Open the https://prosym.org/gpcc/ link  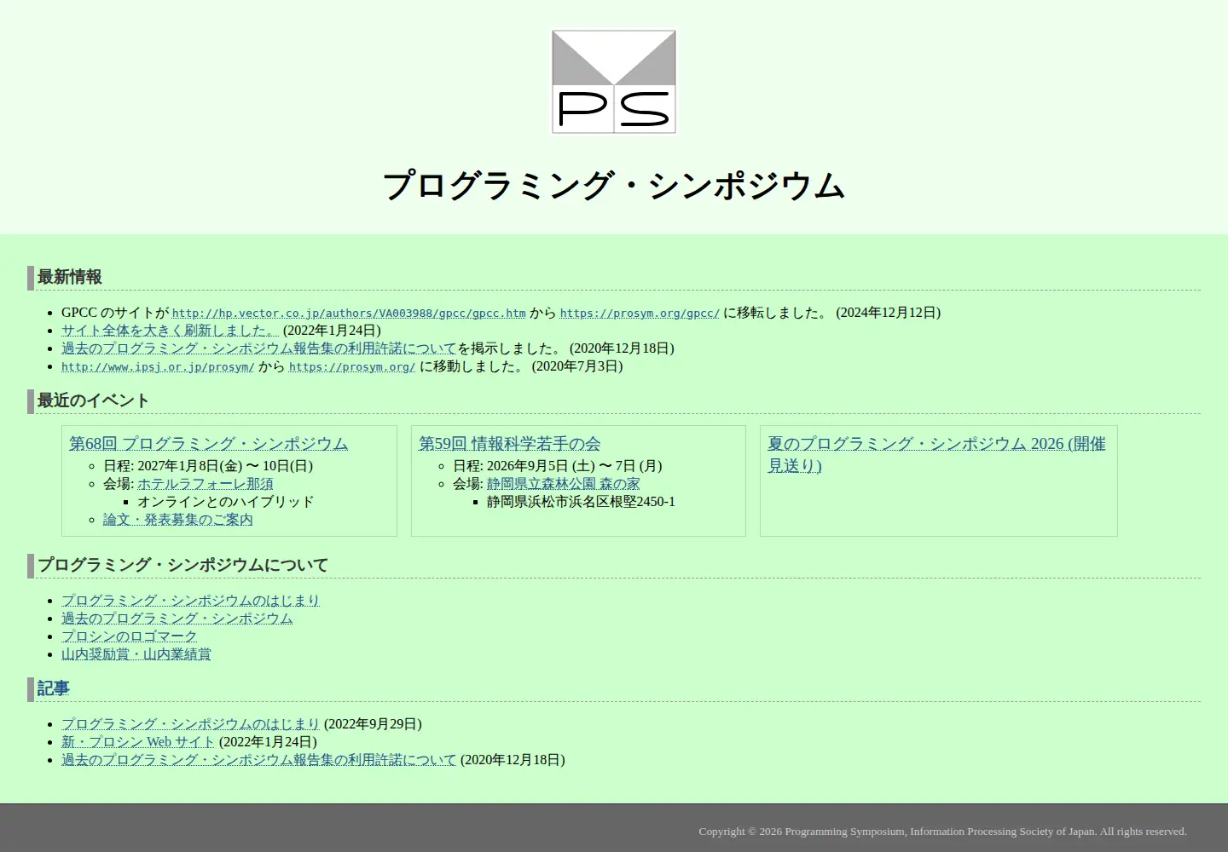[640, 314]
